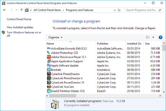
Task: Click the EaseUS Partition Master icon
Action: tap(49, 91)
